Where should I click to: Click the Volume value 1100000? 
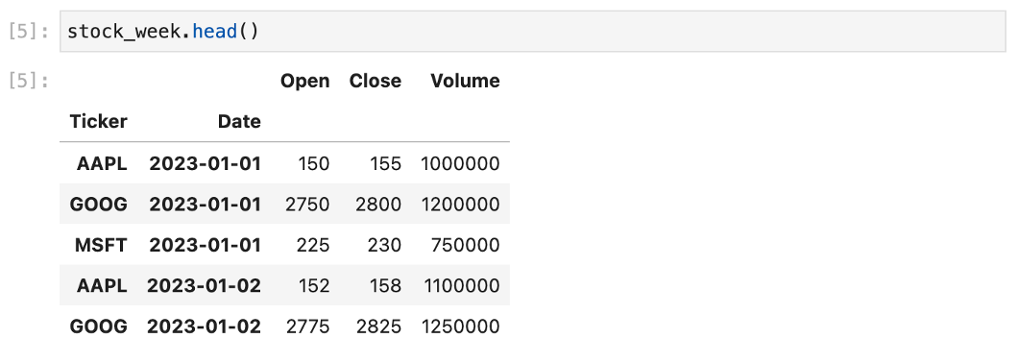click(460, 285)
